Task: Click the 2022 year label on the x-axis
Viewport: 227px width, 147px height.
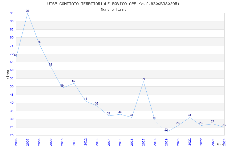Action: [x=201, y=142]
